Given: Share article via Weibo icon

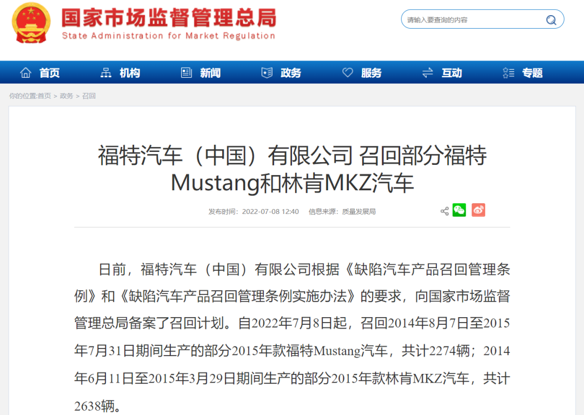Looking at the screenshot, I should [478, 211].
